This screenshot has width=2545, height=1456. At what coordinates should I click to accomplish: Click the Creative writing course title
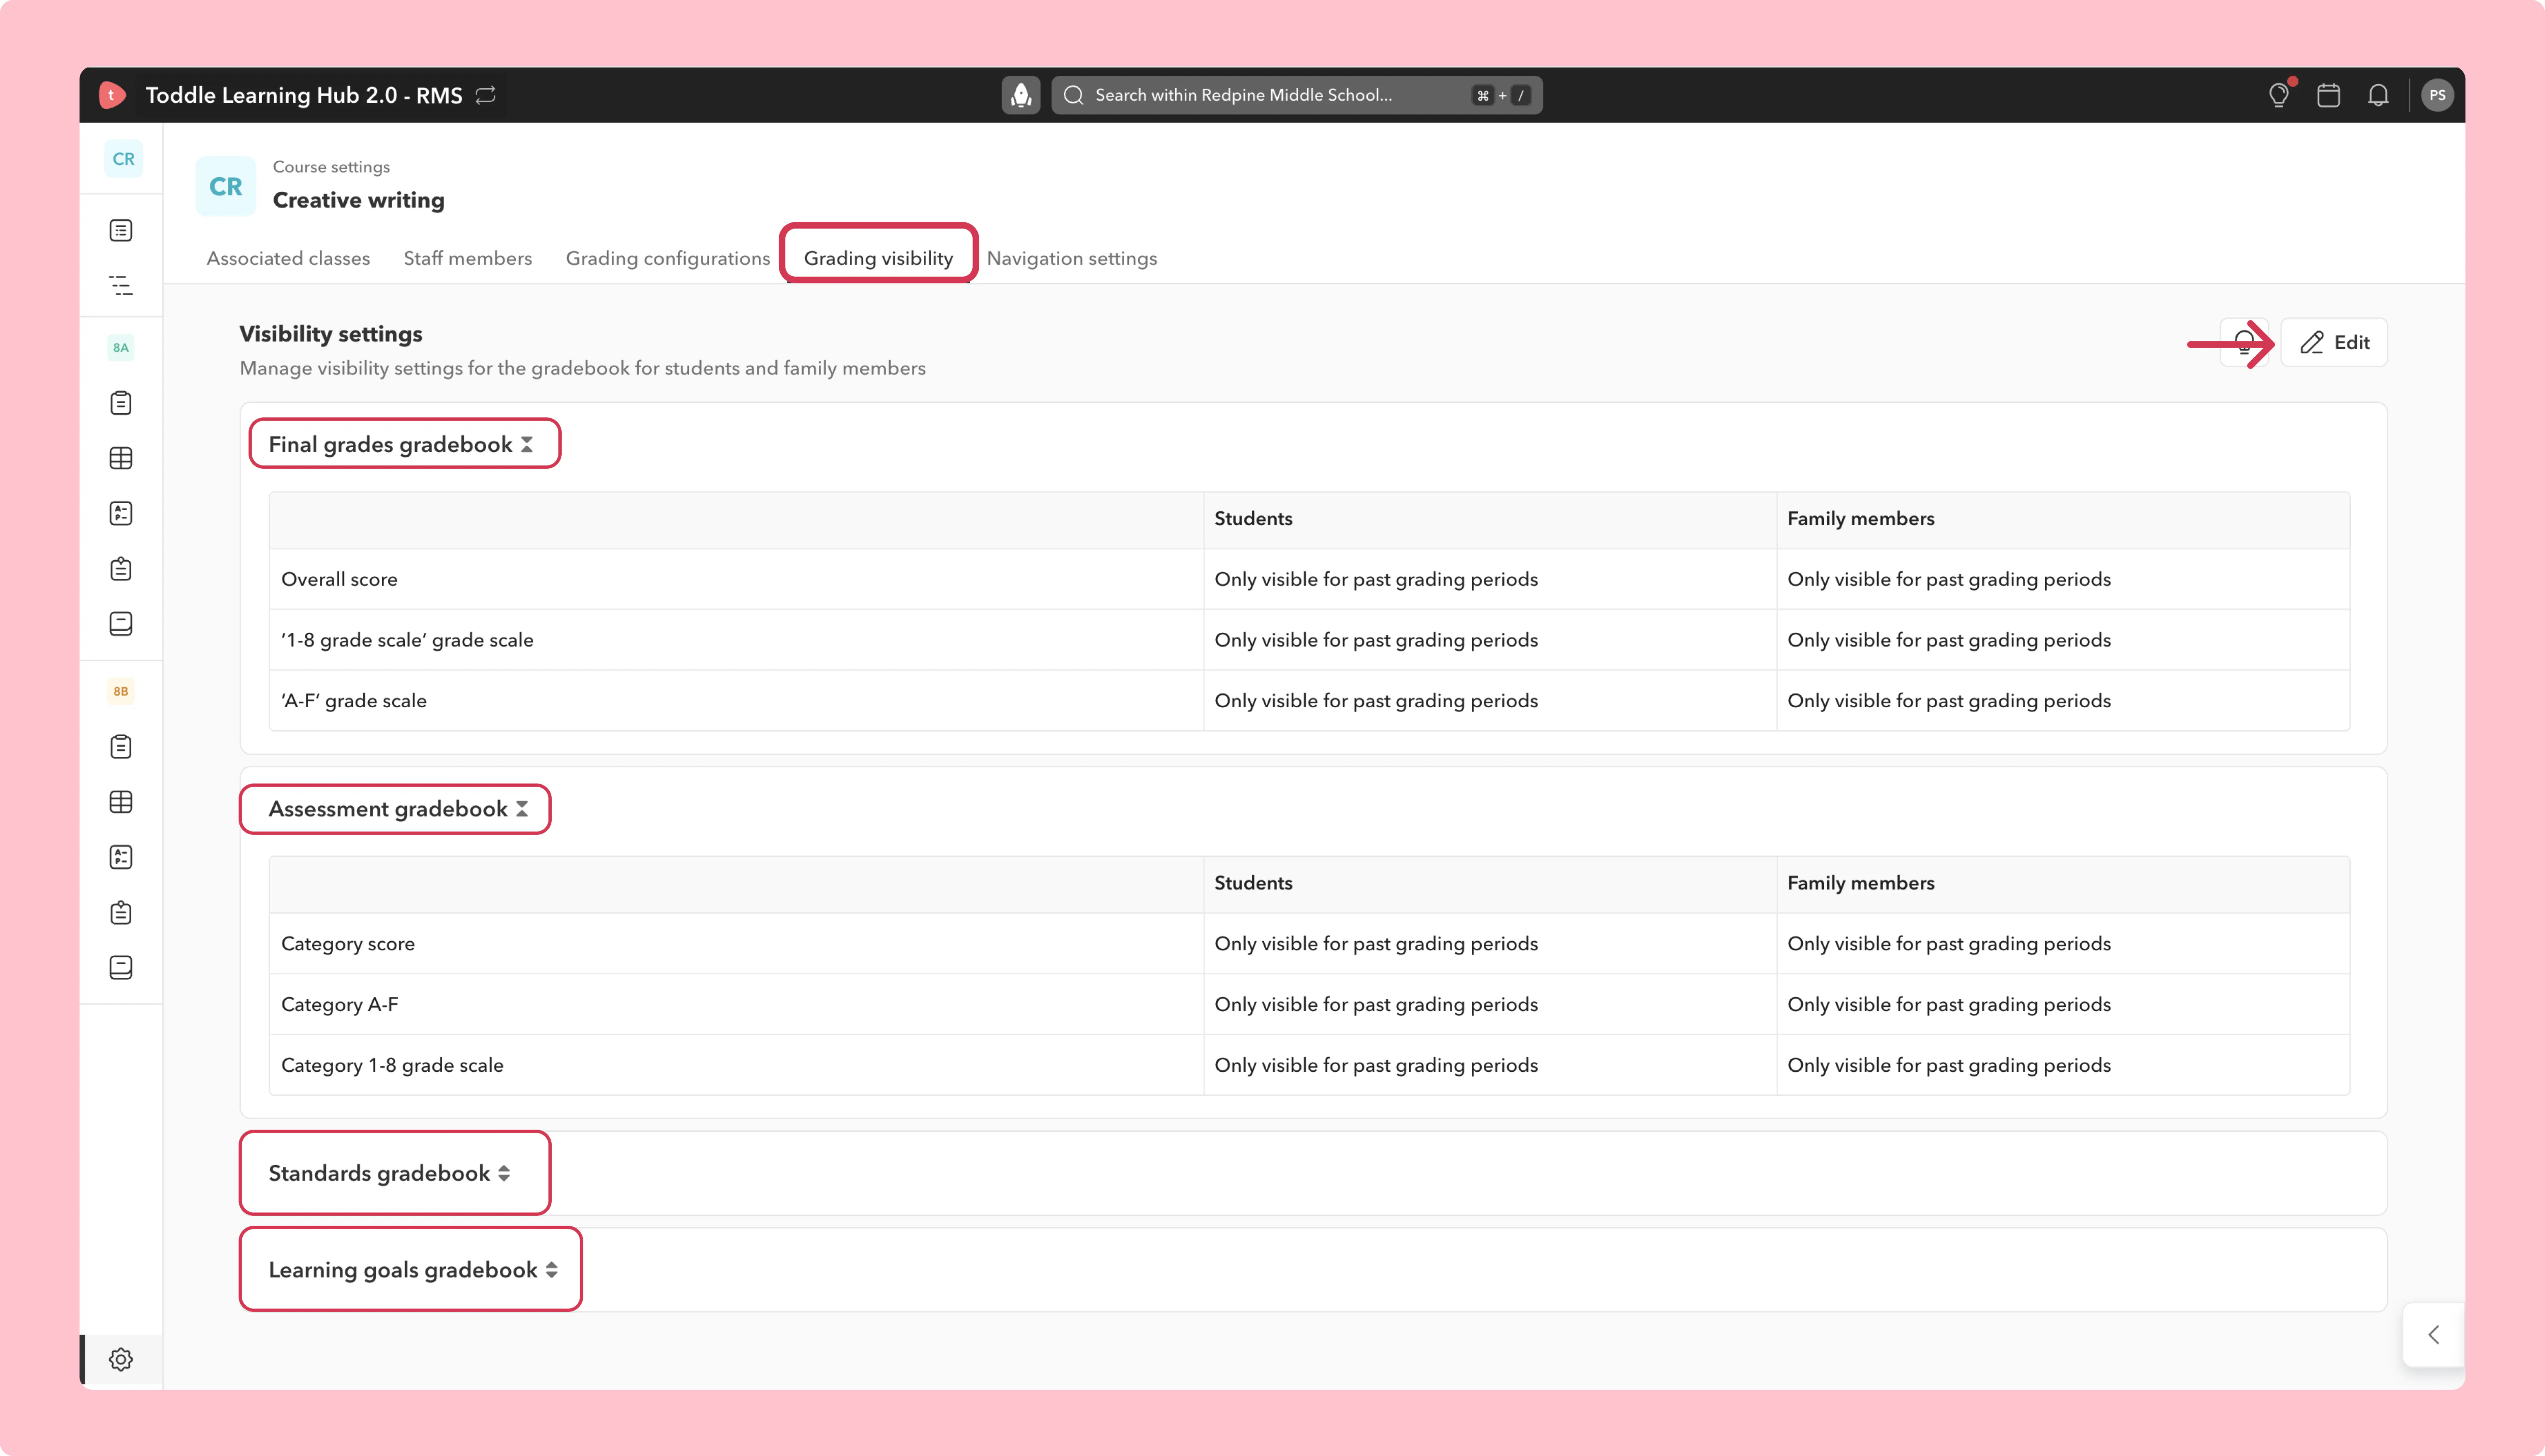pyautogui.click(x=359, y=201)
